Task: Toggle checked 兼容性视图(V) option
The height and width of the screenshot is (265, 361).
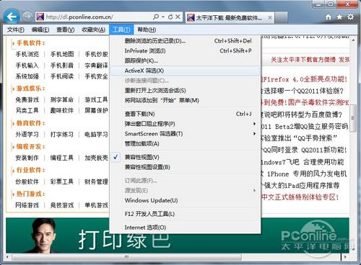Action: 185,157
